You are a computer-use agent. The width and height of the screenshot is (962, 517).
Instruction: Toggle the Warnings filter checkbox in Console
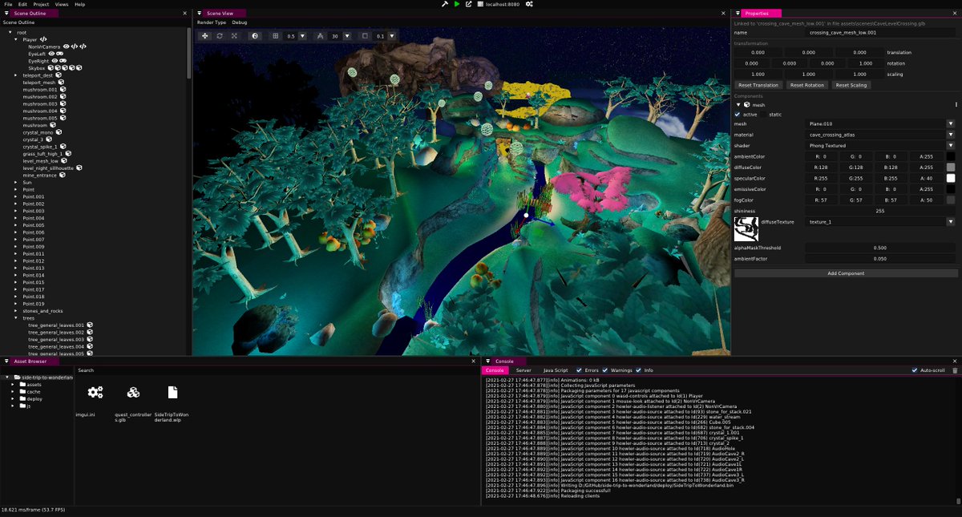[x=605, y=370]
